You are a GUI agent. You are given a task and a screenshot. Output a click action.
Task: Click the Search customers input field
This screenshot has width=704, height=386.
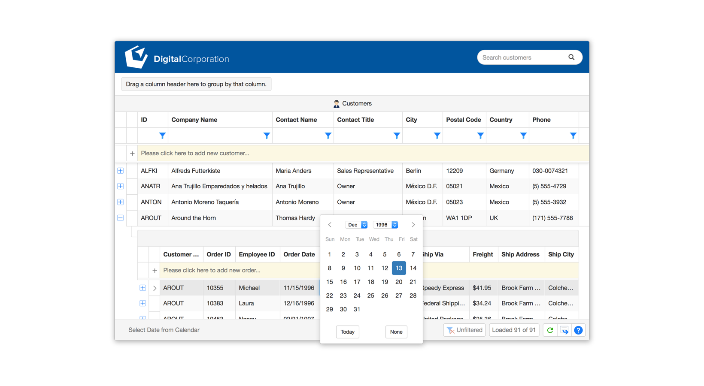tap(522, 57)
